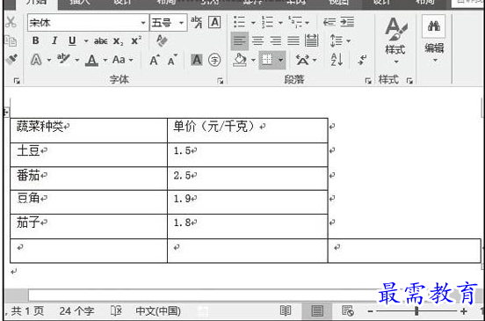Click the Sort A-Z icon
This screenshot has height=321, width=485.
click(337, 60)
